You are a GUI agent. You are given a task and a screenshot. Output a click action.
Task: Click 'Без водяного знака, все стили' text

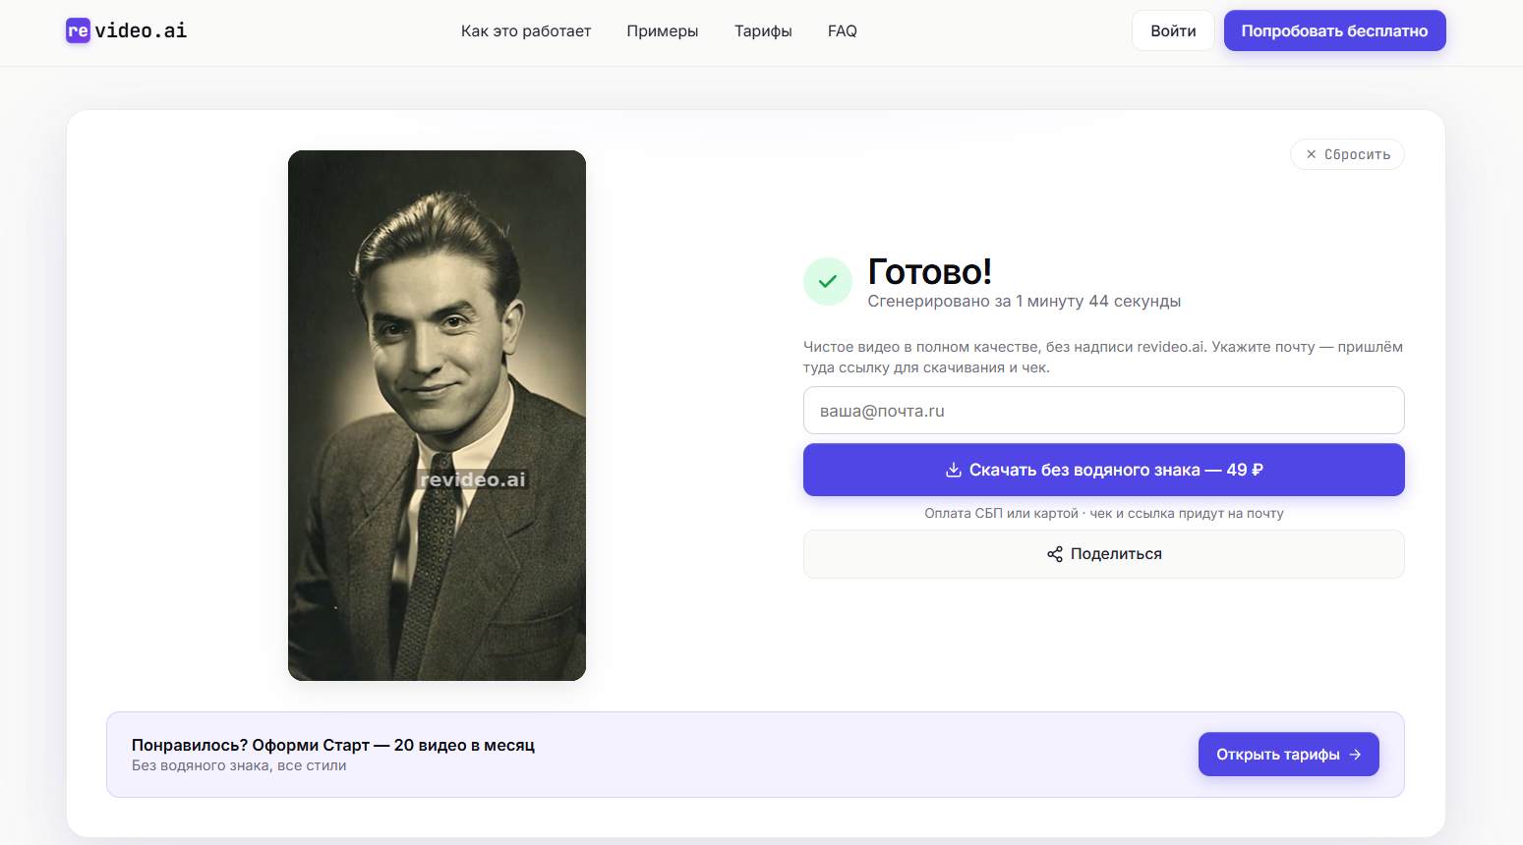coord(239,765)
